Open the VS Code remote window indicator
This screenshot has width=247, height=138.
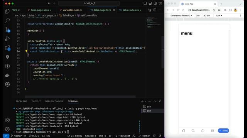[x=6, y=136]
